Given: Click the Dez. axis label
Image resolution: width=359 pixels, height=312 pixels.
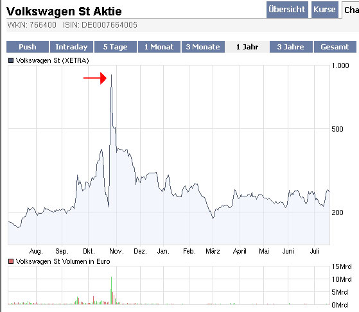Looking at the screenshot, I should (141, 252).
